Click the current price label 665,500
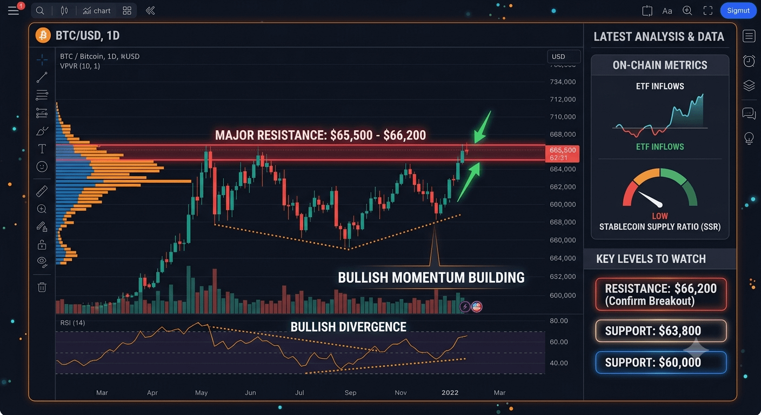Screen dimensions: 761x415 [x=562, y=153]
